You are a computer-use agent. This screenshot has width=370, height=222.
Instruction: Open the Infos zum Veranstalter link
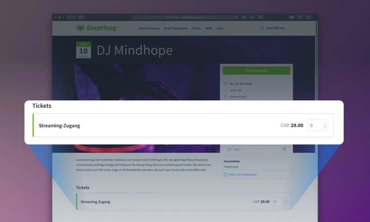[x=243, y=174]
